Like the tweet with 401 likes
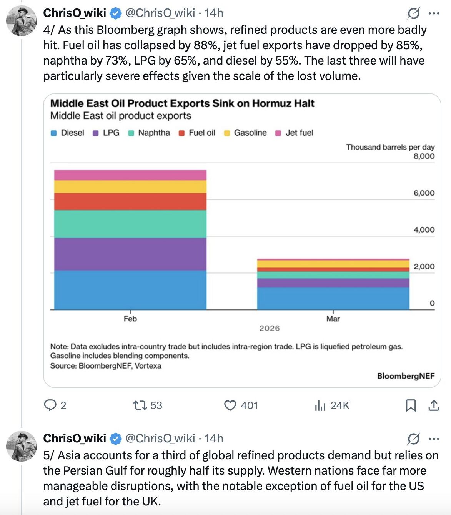Image resolution: width=451 pixels, height=515 pixels. pos(230,405)
